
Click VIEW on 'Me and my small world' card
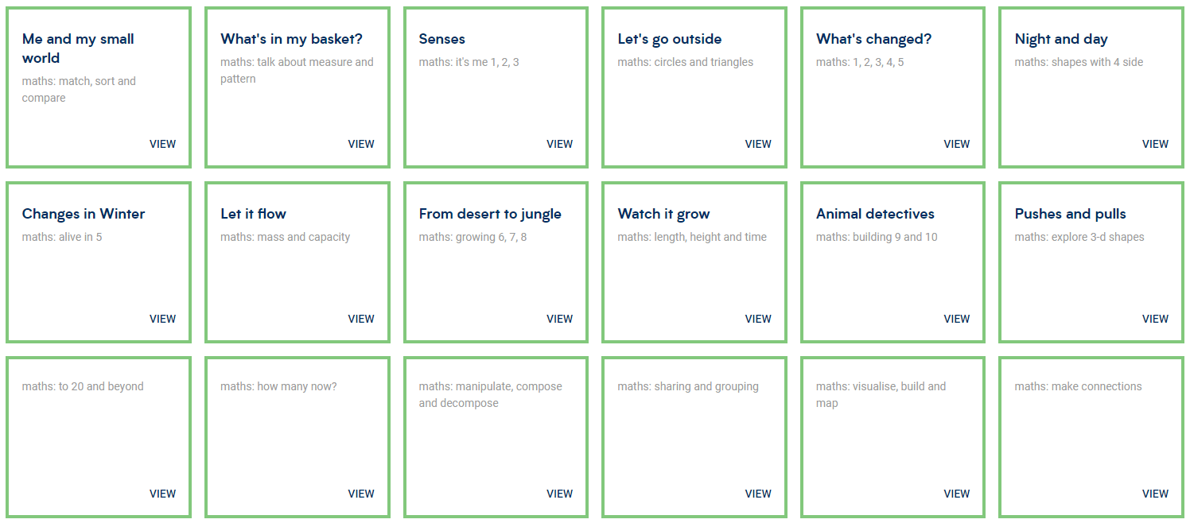coord(162,144)
